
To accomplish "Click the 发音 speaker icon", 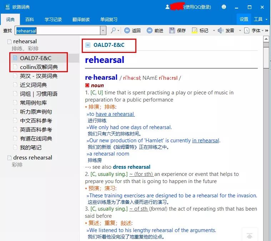I will 220,30.
